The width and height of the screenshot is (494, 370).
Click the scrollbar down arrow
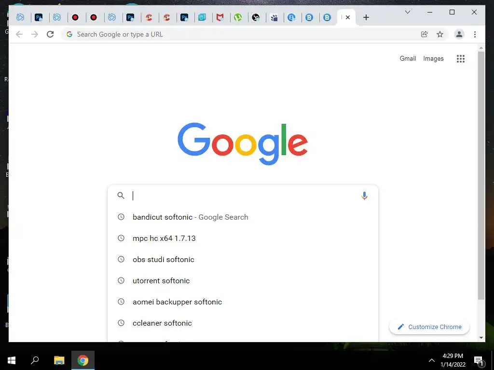[481, 338]
